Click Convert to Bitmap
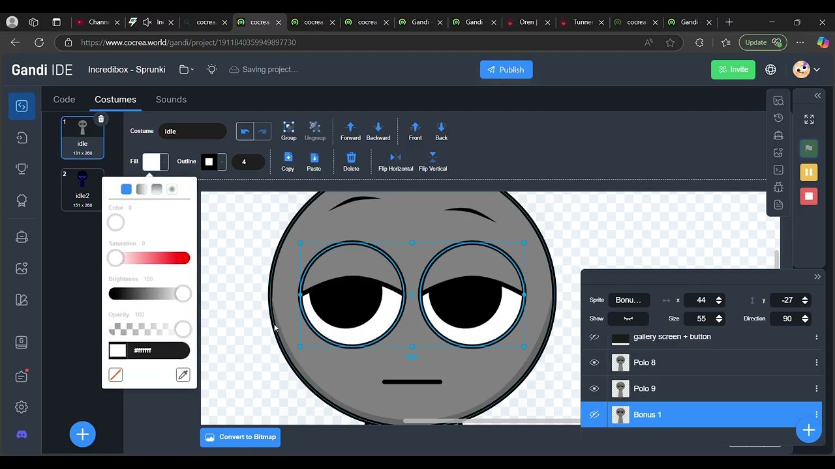835x469 pixels. click(240, 437)
